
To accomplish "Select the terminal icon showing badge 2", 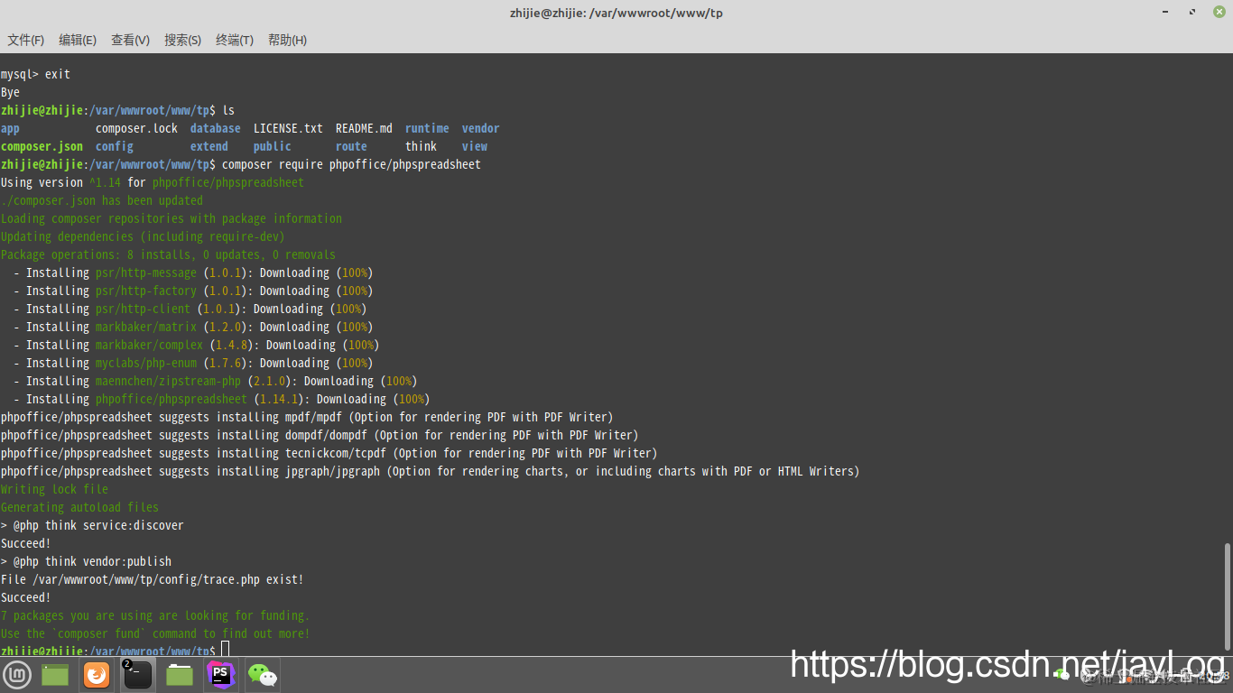I will pos(137,674).
